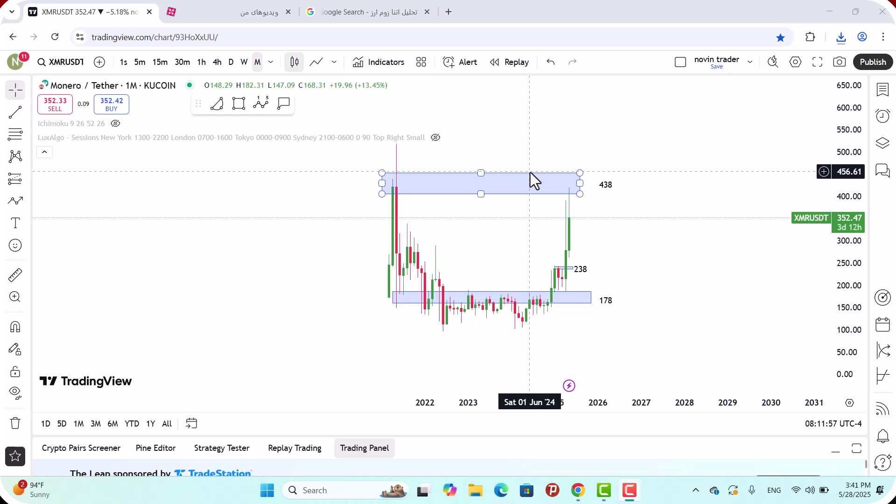This screenshot has height=504, width=896.
Task: Select the zoom in tool
Action: pos(15,297)
